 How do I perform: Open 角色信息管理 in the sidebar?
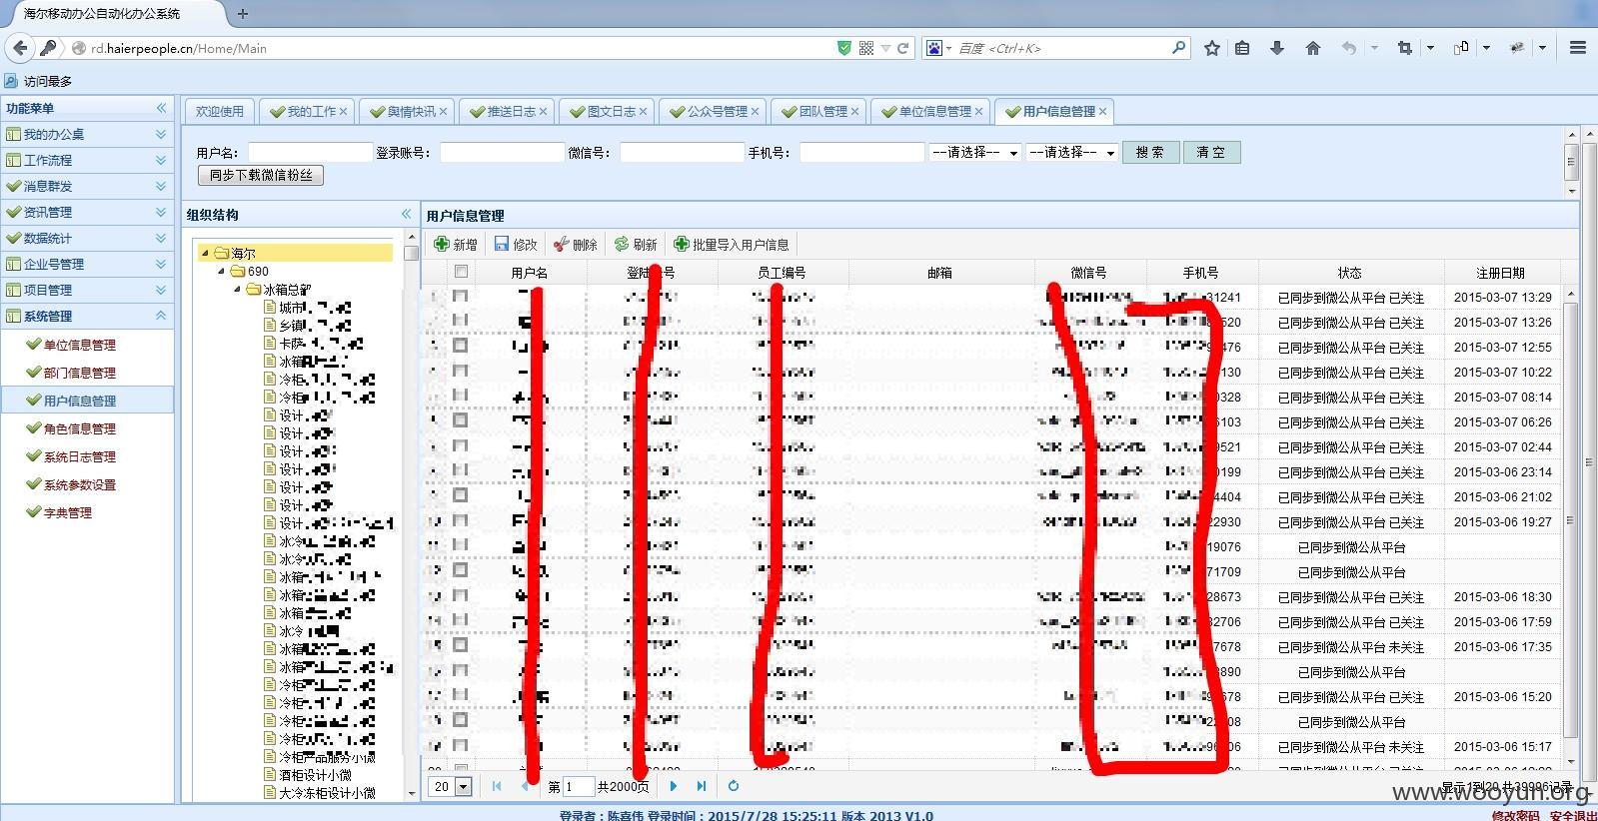79,428
